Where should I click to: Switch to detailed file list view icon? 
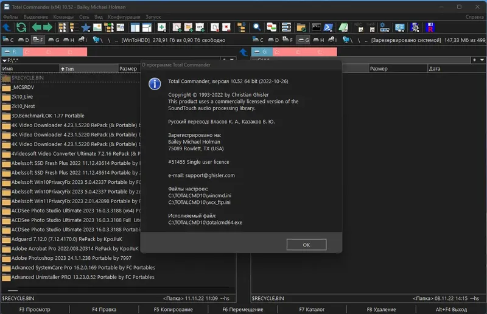74,27
